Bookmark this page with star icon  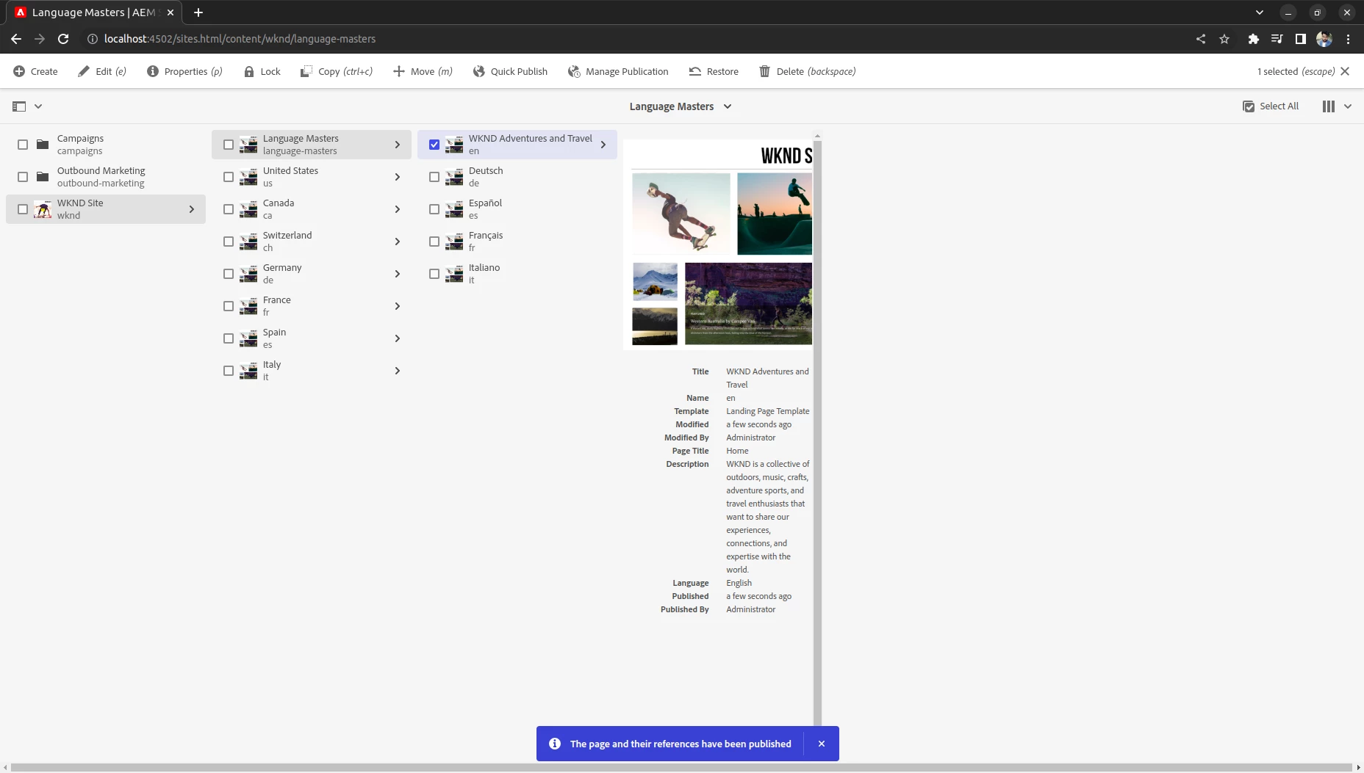(1224, 39)
